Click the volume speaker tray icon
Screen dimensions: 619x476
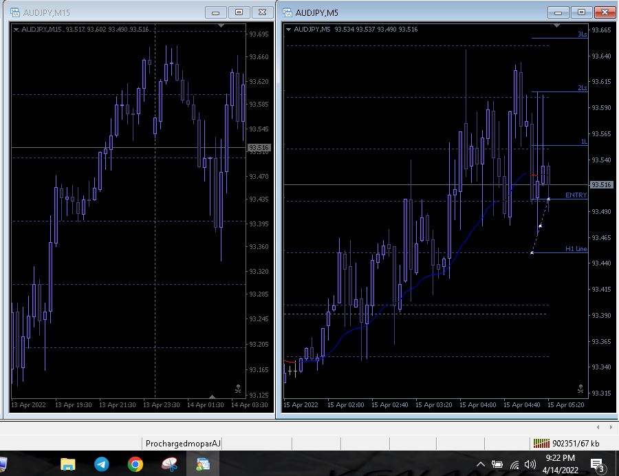tap(530, 464)
